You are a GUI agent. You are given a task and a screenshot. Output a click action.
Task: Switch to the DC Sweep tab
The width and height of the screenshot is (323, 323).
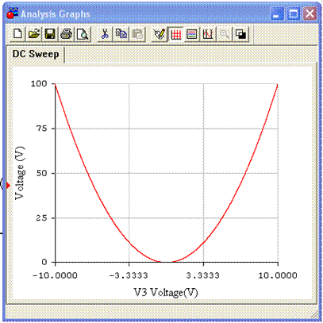click(x=36, y=54)
